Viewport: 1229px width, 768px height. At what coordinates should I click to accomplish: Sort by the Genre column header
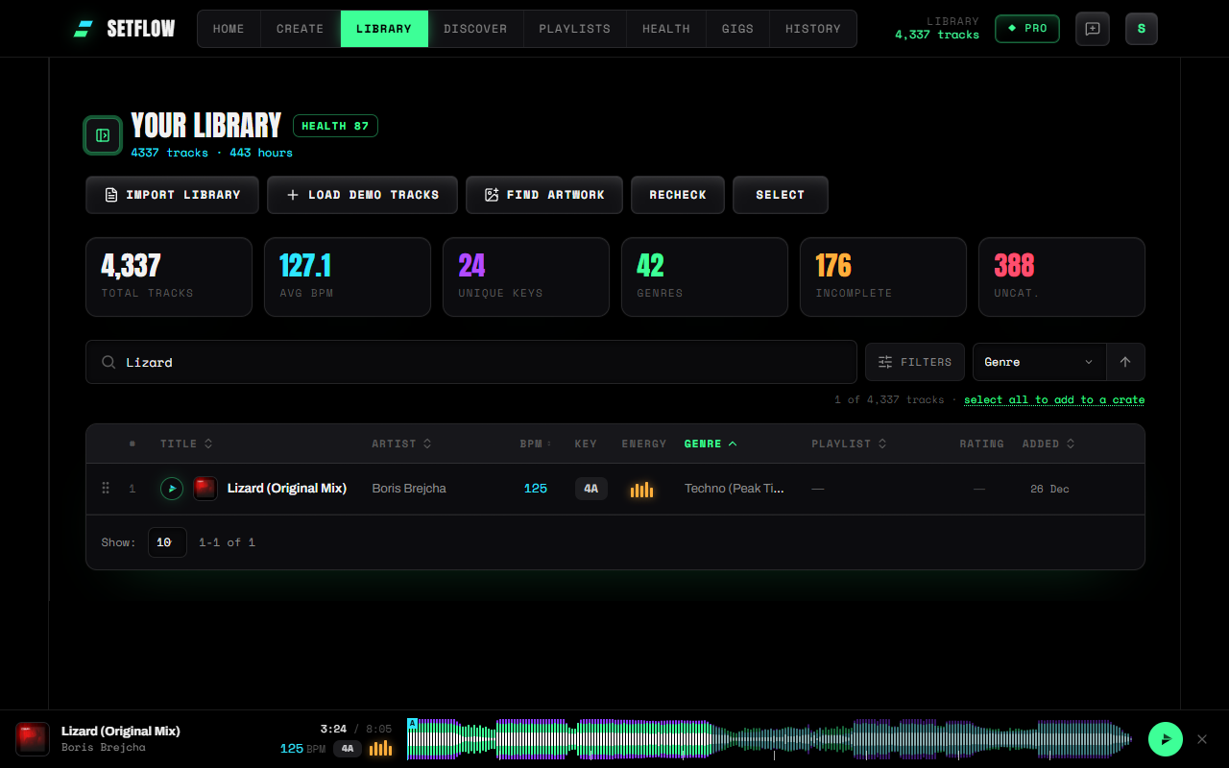tap(711, 444)
